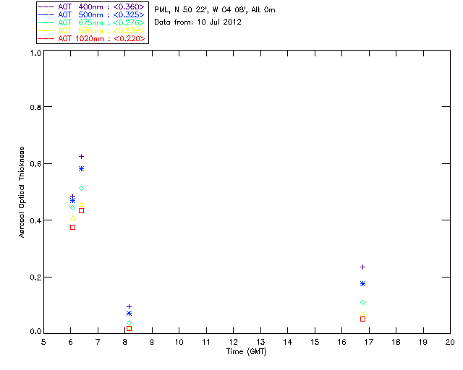Click the y-axis tick label 0.6
The width and height of the screenshot is (463, 370).
[x=35, y=164]
